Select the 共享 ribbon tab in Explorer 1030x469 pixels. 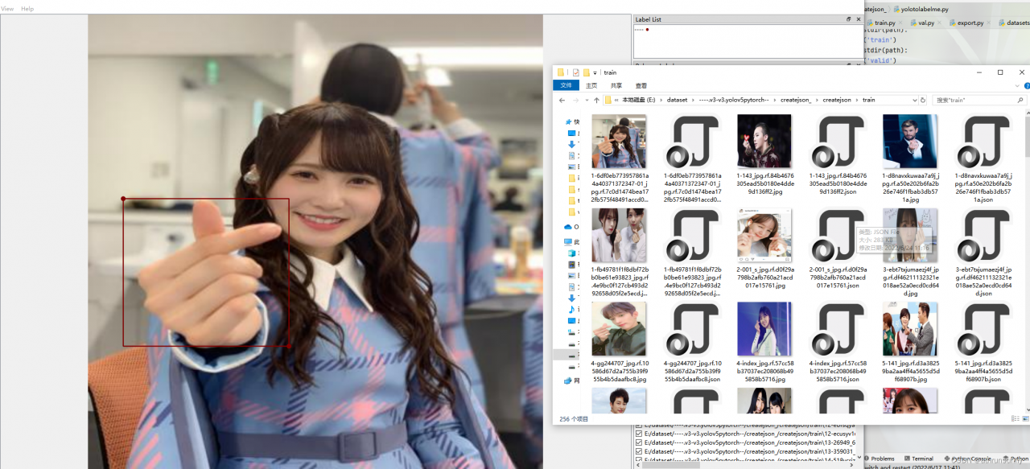click(x=616, y=85)
